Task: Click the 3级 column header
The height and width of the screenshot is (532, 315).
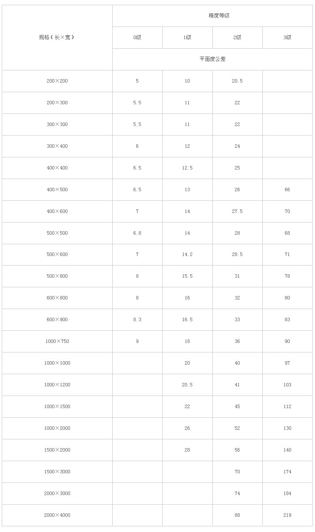Action: (x=288, y=37)
